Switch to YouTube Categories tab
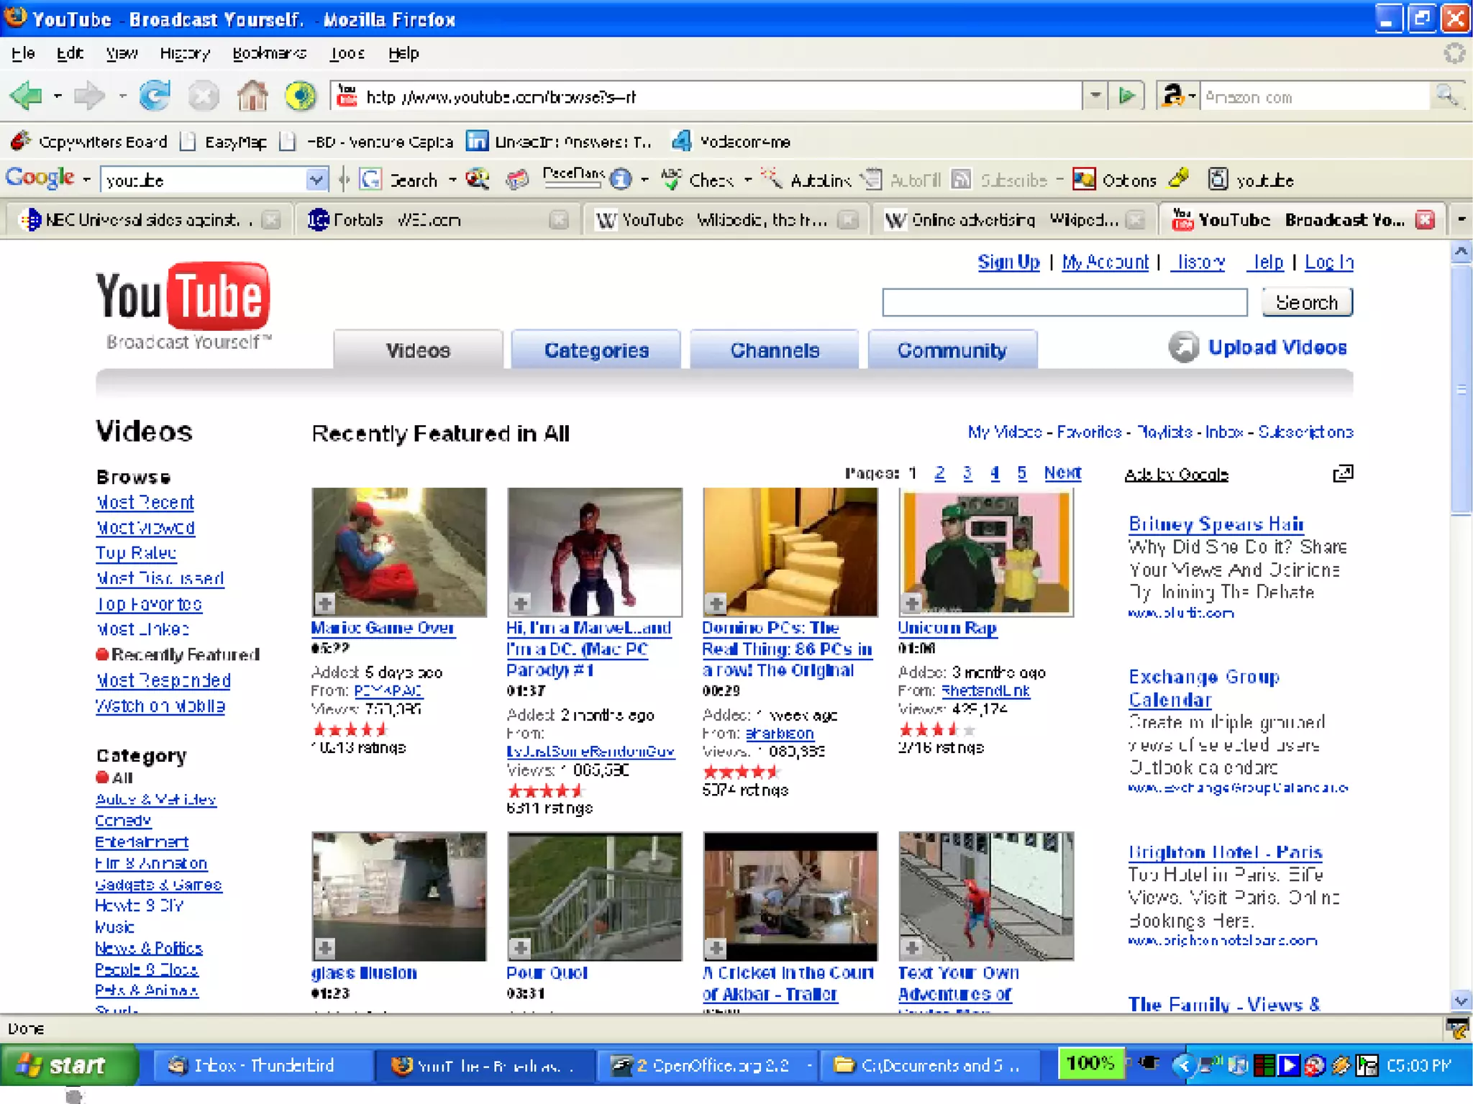The image size is (1473, 1104). point(596,350)
